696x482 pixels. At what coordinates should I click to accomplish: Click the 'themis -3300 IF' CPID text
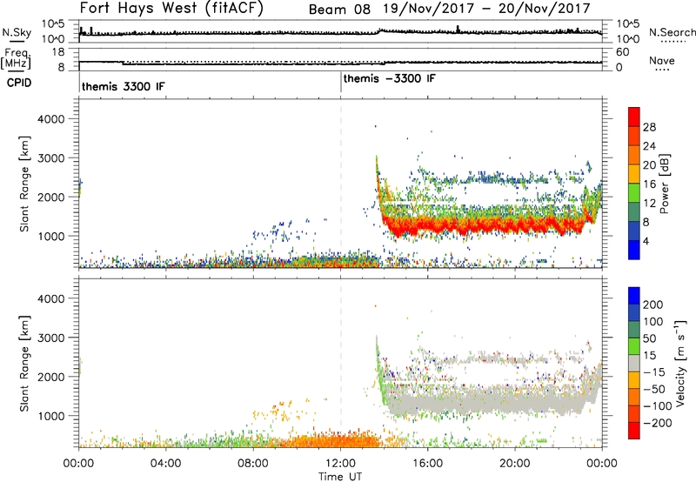coord(389,78)
